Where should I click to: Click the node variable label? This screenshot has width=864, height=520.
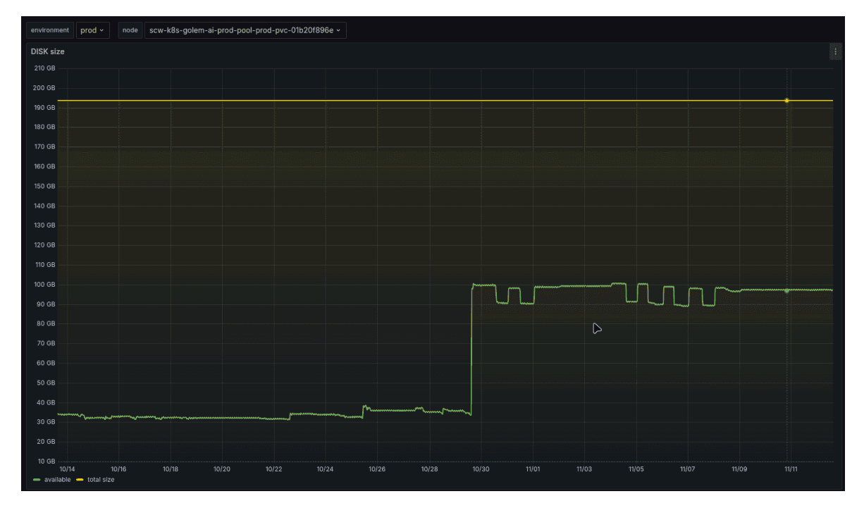[130, 30]
